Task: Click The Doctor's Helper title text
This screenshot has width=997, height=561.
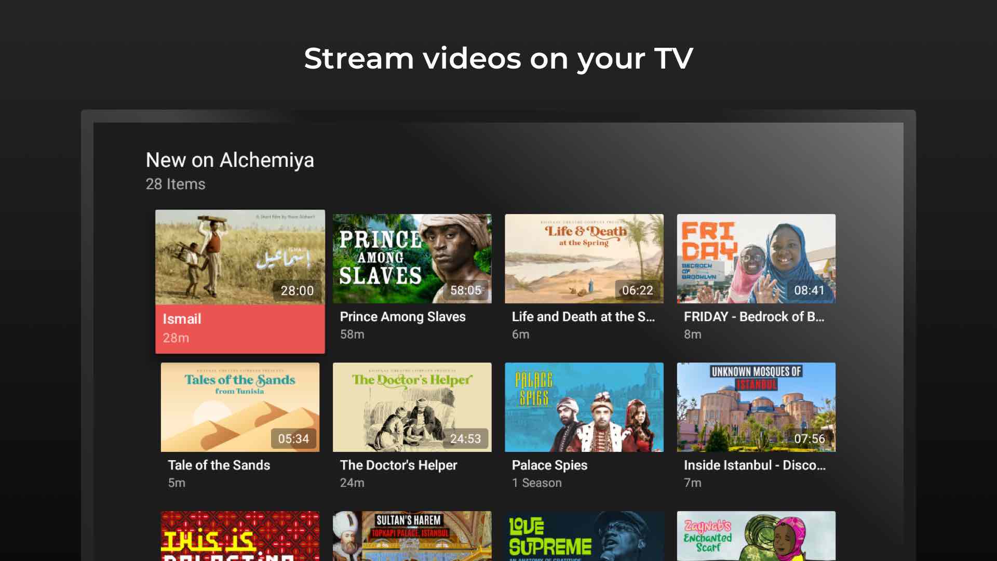Action: coord(398,465)
